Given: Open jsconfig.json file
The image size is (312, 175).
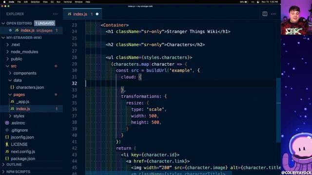Looking at the screenshot, I should pos(22,137).
